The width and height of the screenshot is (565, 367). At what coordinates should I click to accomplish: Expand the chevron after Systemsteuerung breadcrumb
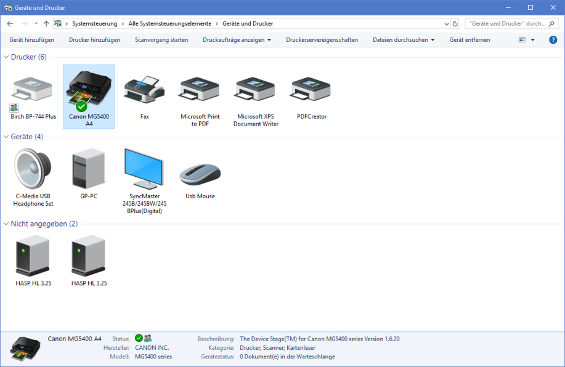click(x=123, y=24)
